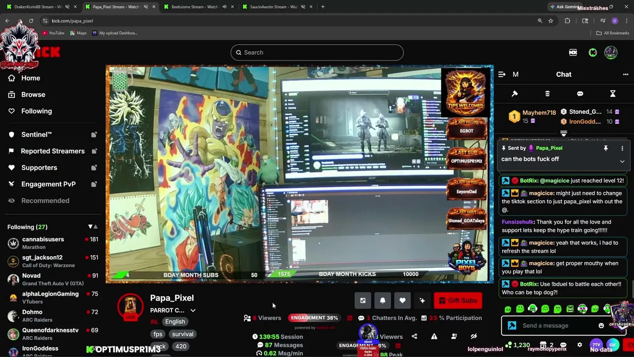Expand the PARROT C... stream title
The height and width of the screenshot is (357, 634).
click(x=193, y=310)
